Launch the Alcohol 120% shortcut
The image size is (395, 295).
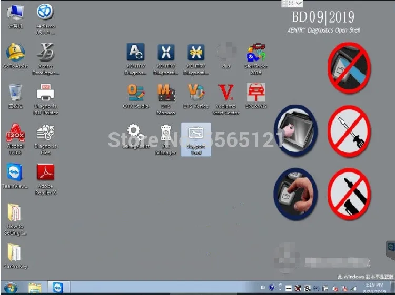coord(15,139)
